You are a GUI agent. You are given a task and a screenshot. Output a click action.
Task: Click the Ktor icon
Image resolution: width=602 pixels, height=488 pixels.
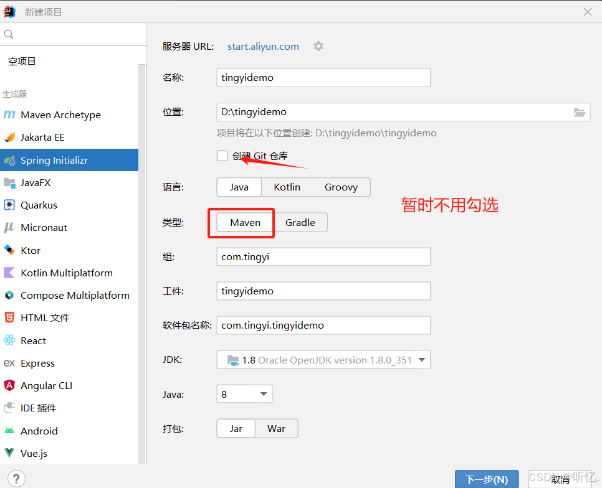pos(9,250)
